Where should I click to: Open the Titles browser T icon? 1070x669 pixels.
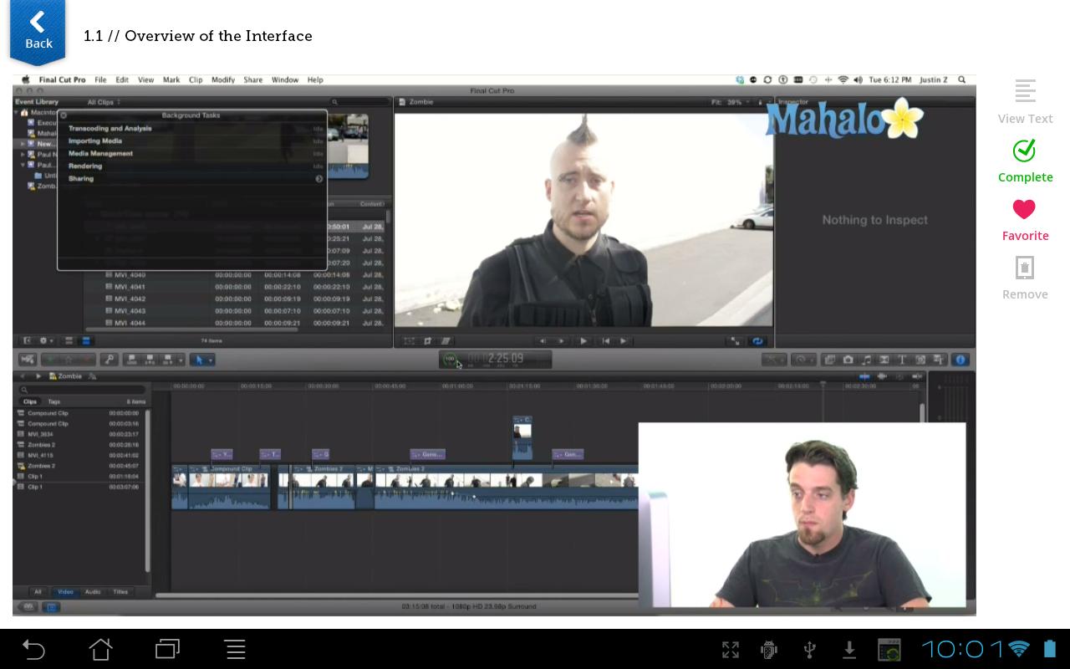tap(902, 360)
